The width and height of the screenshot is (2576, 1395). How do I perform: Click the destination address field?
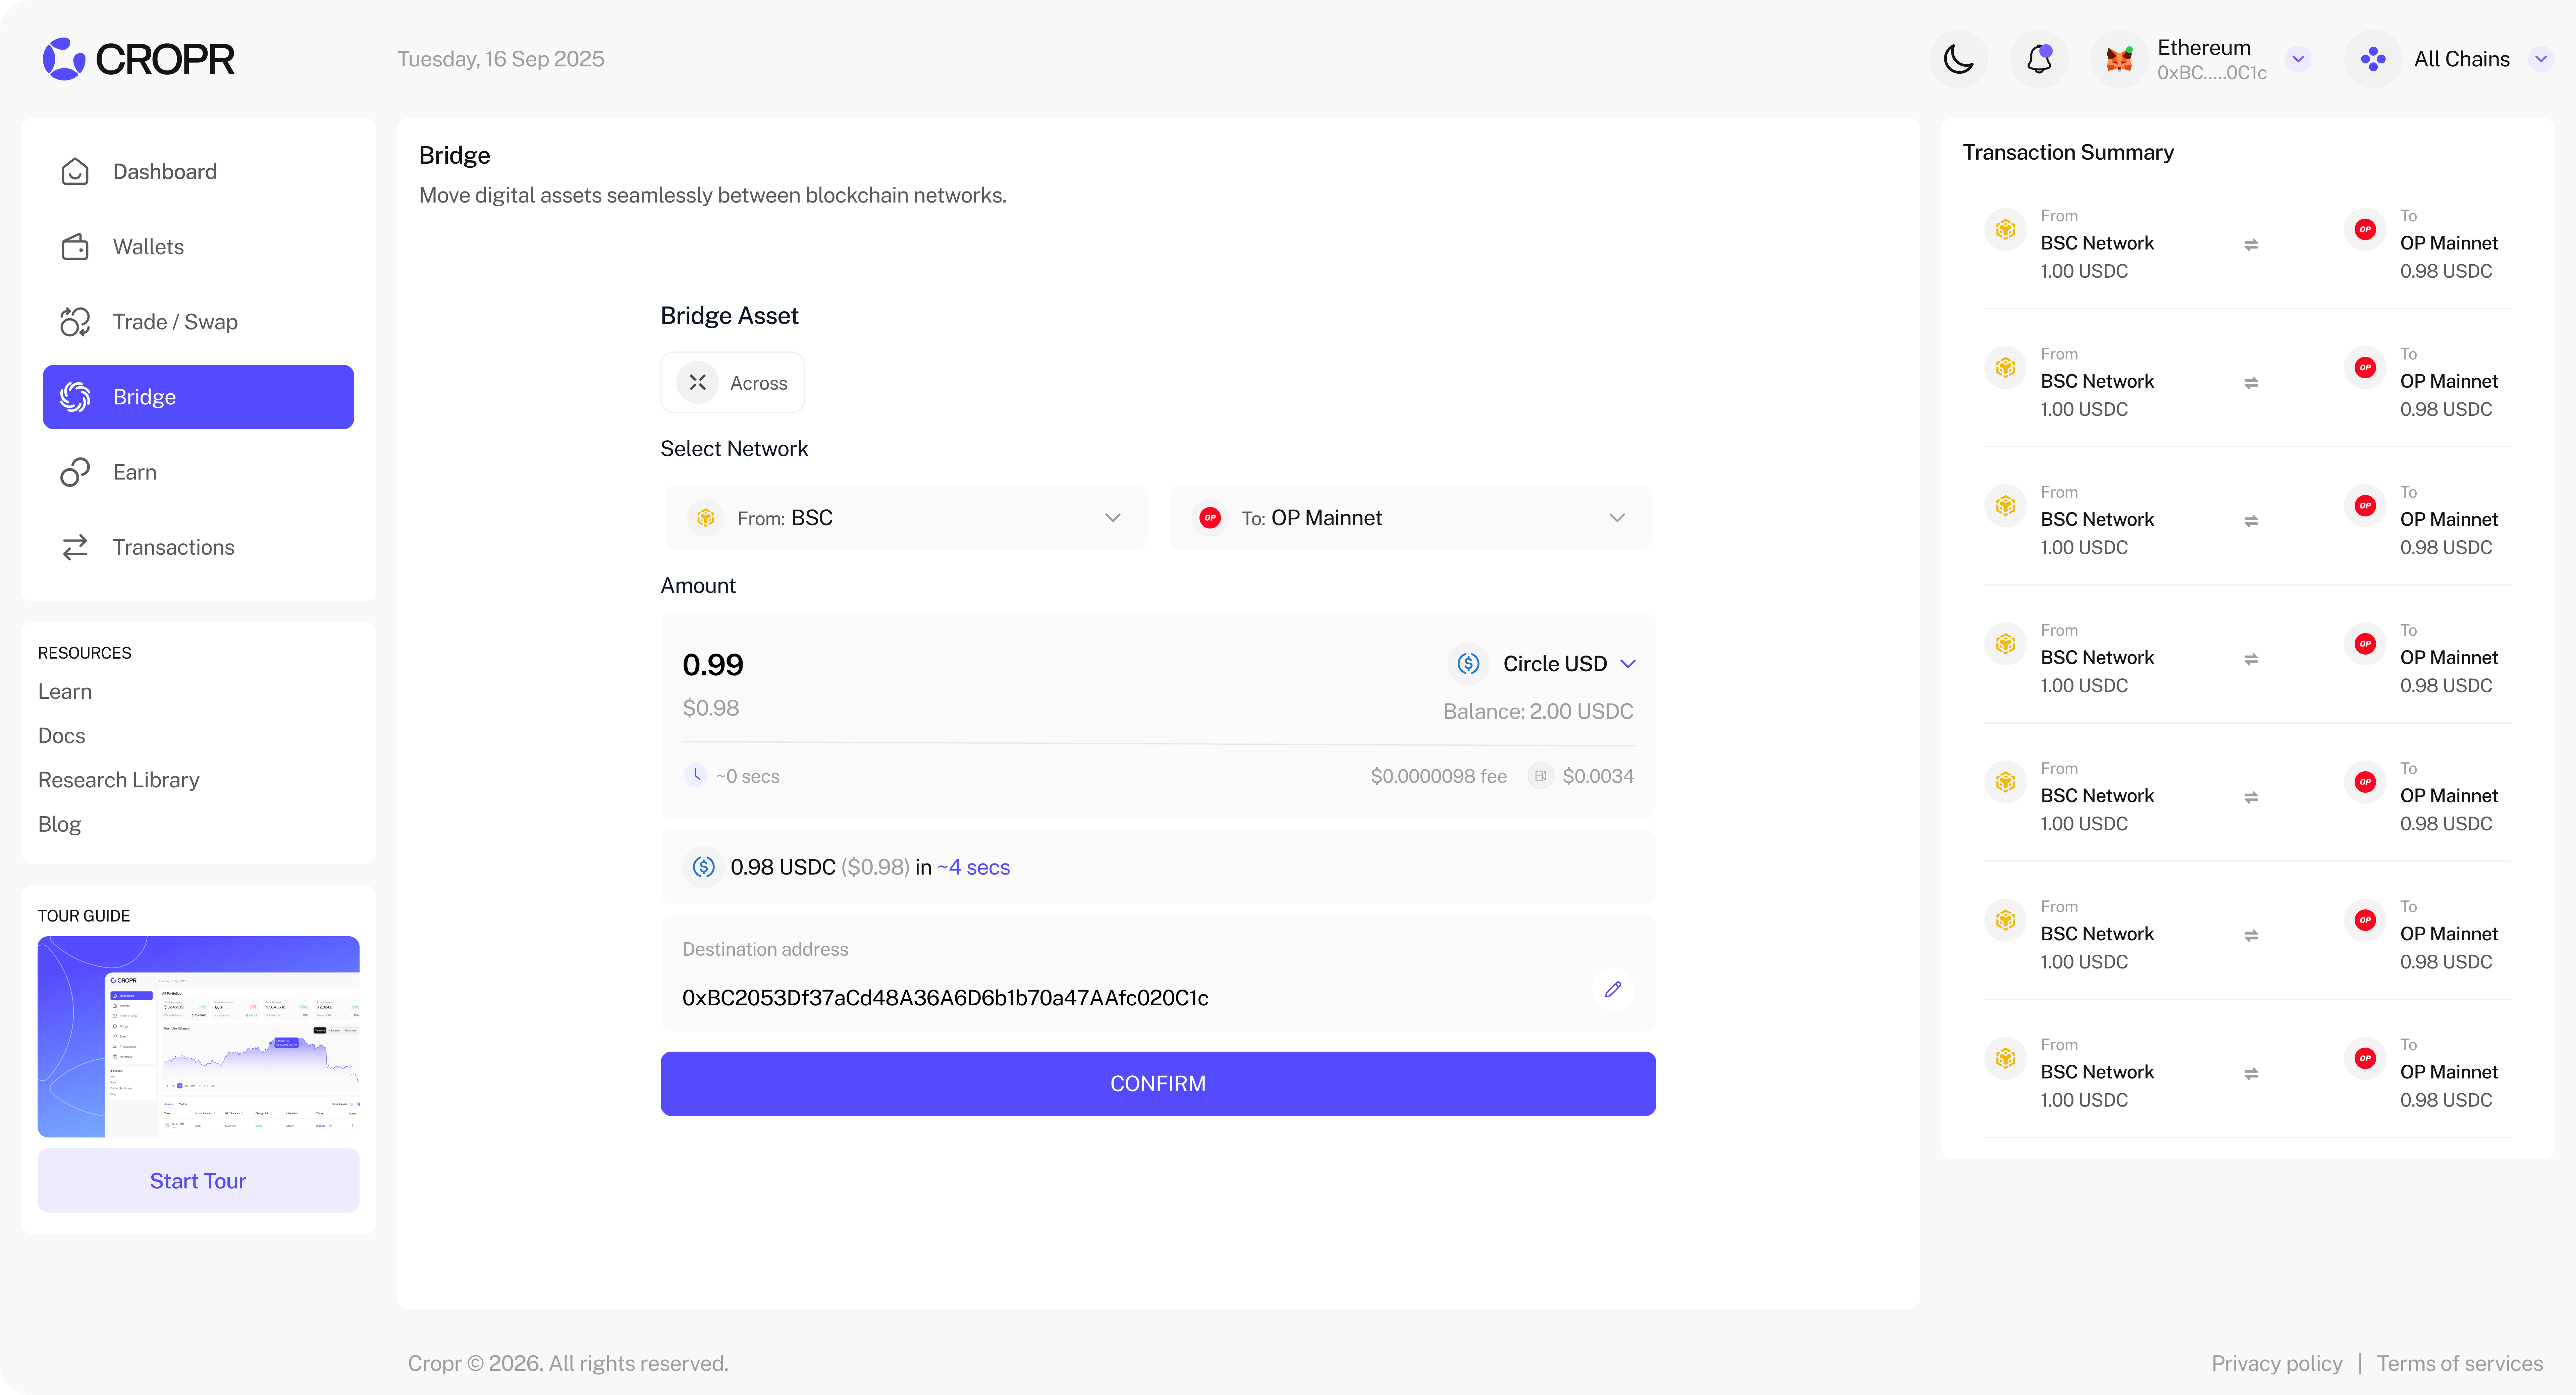click(1158, 974)
